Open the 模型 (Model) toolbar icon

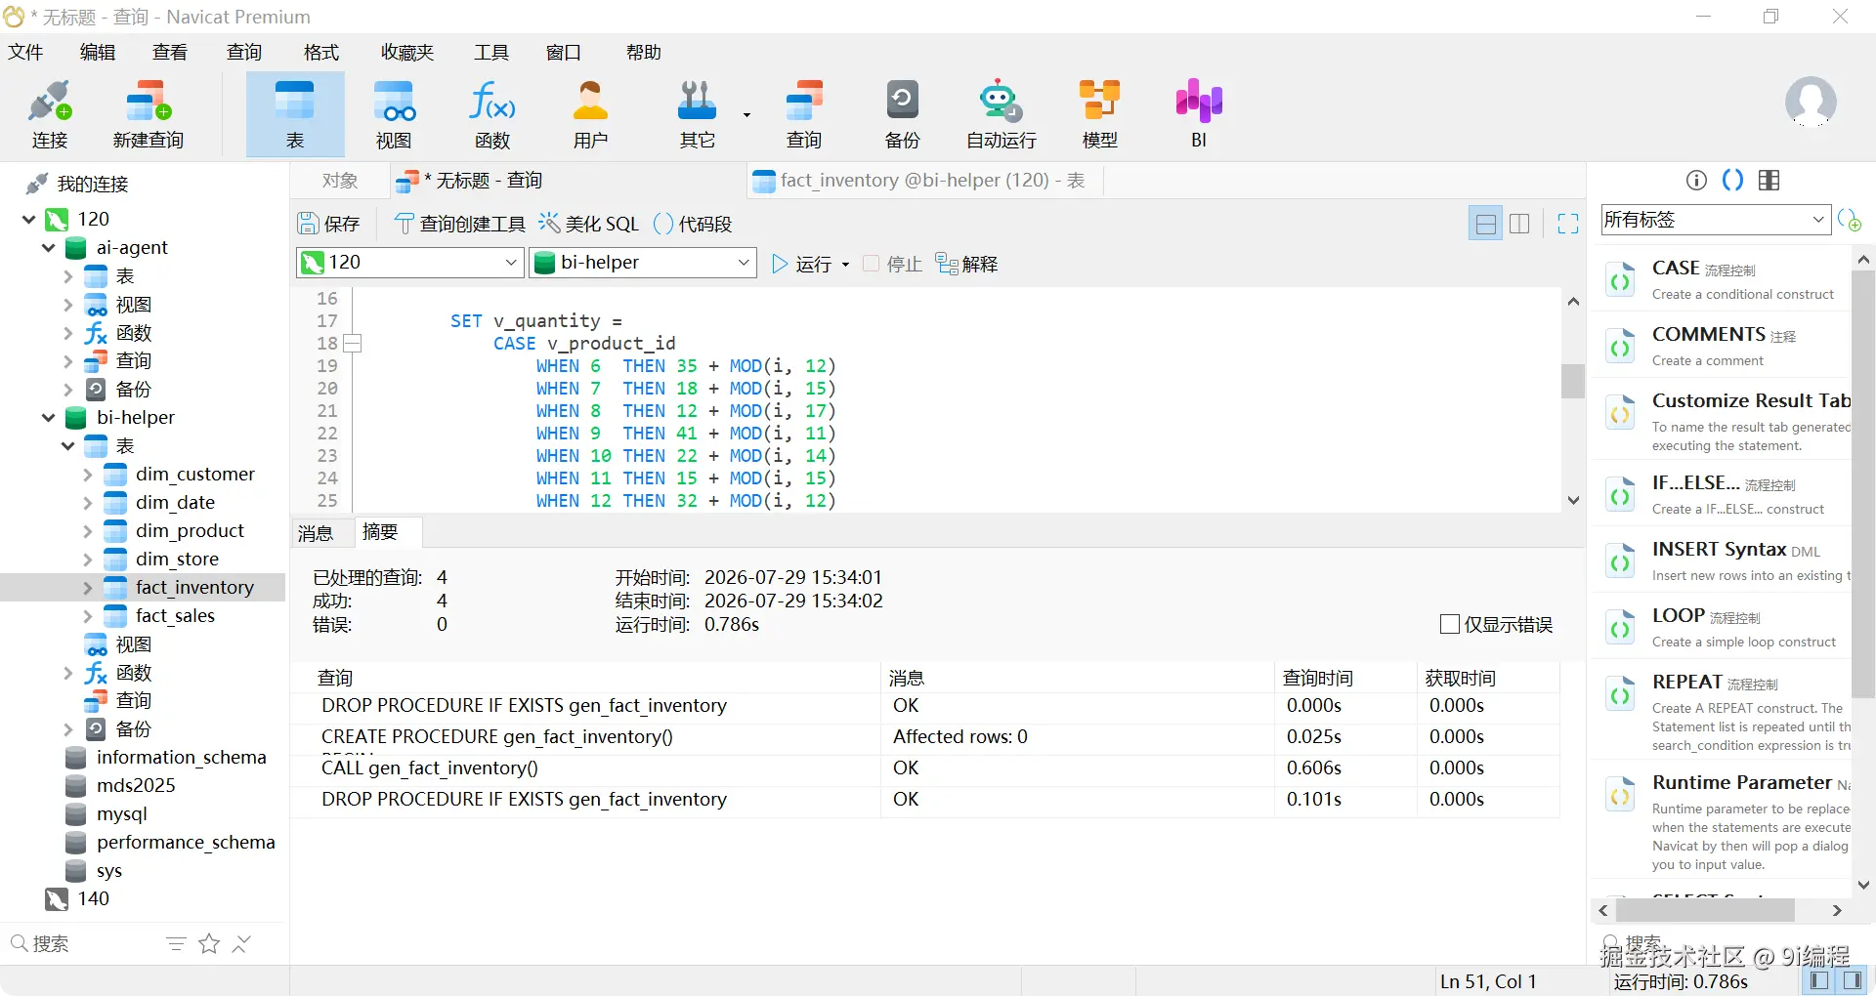pyautogui.click(x=1100, y=114)
